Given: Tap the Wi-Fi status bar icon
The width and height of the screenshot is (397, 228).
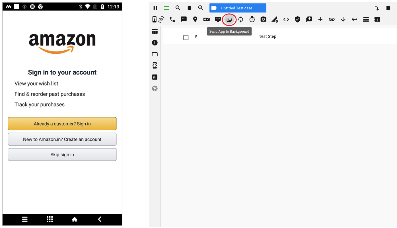Looking at the screenshot, I should click(x=88, y=7).
